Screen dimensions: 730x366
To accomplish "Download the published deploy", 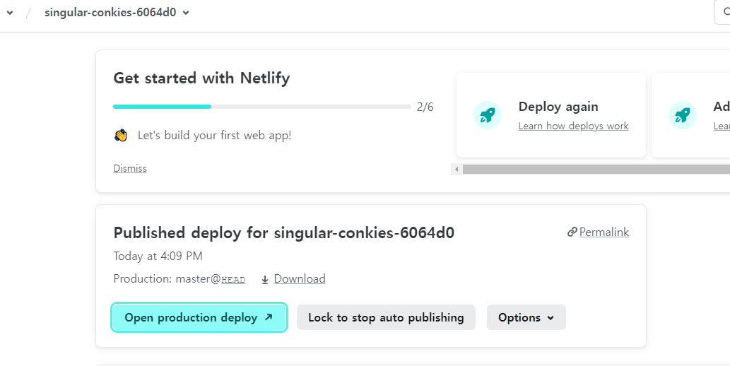I will tap(299, 278).
